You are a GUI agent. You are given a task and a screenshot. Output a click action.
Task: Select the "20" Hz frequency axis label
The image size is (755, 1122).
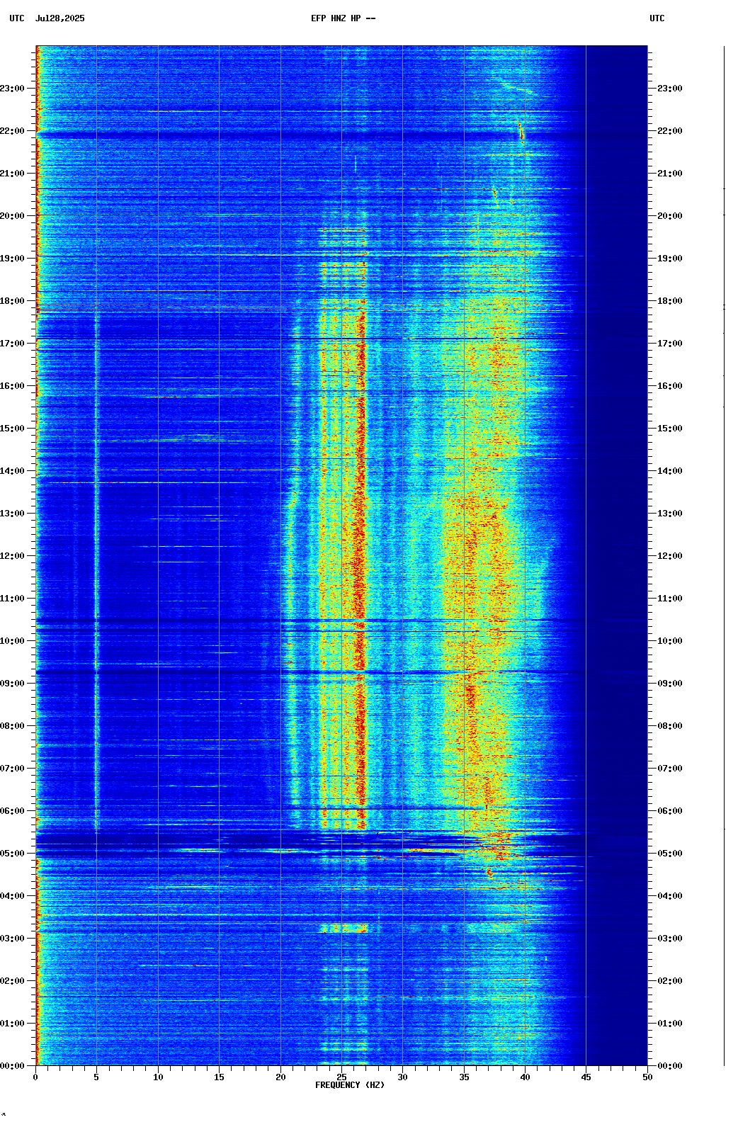[280, 1077]
